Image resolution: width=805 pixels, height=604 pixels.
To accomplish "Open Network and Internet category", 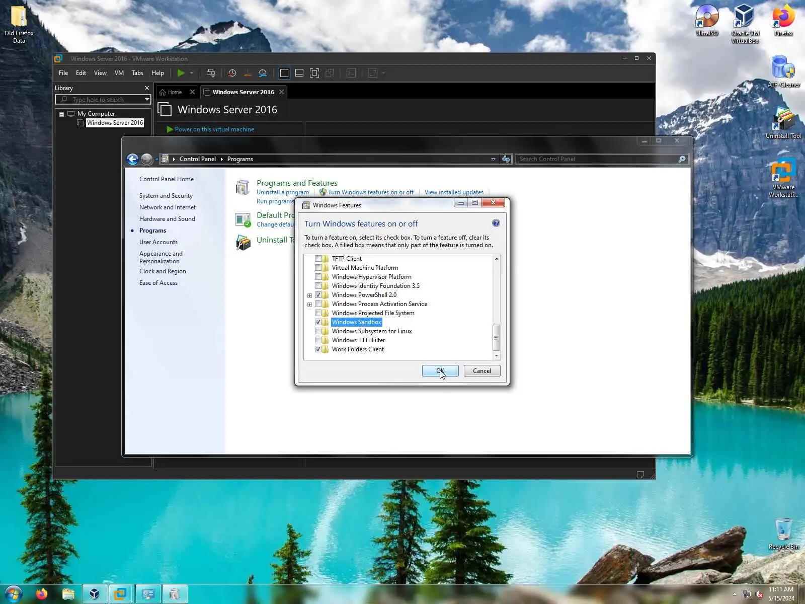I will (168, 207).
